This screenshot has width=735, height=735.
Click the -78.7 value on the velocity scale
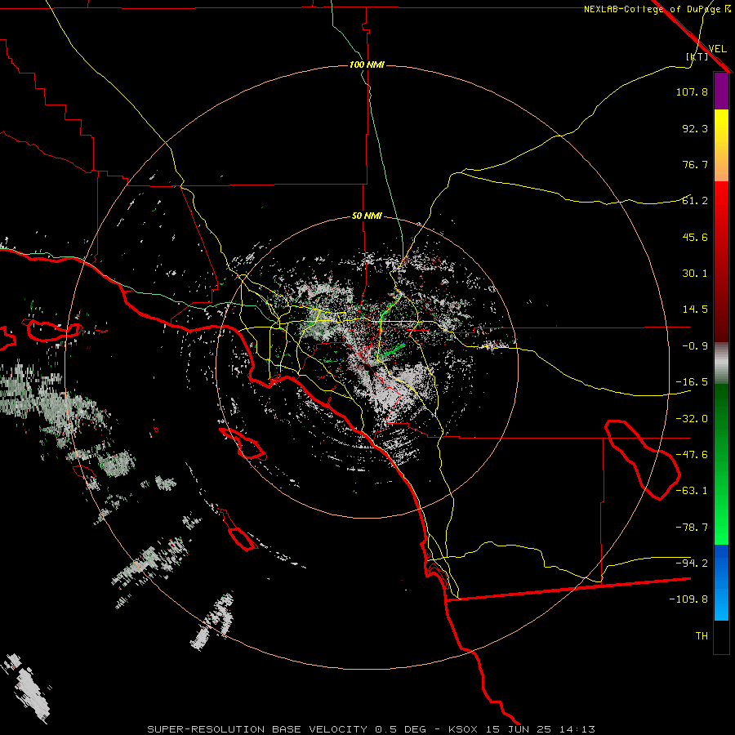[692, 528]
